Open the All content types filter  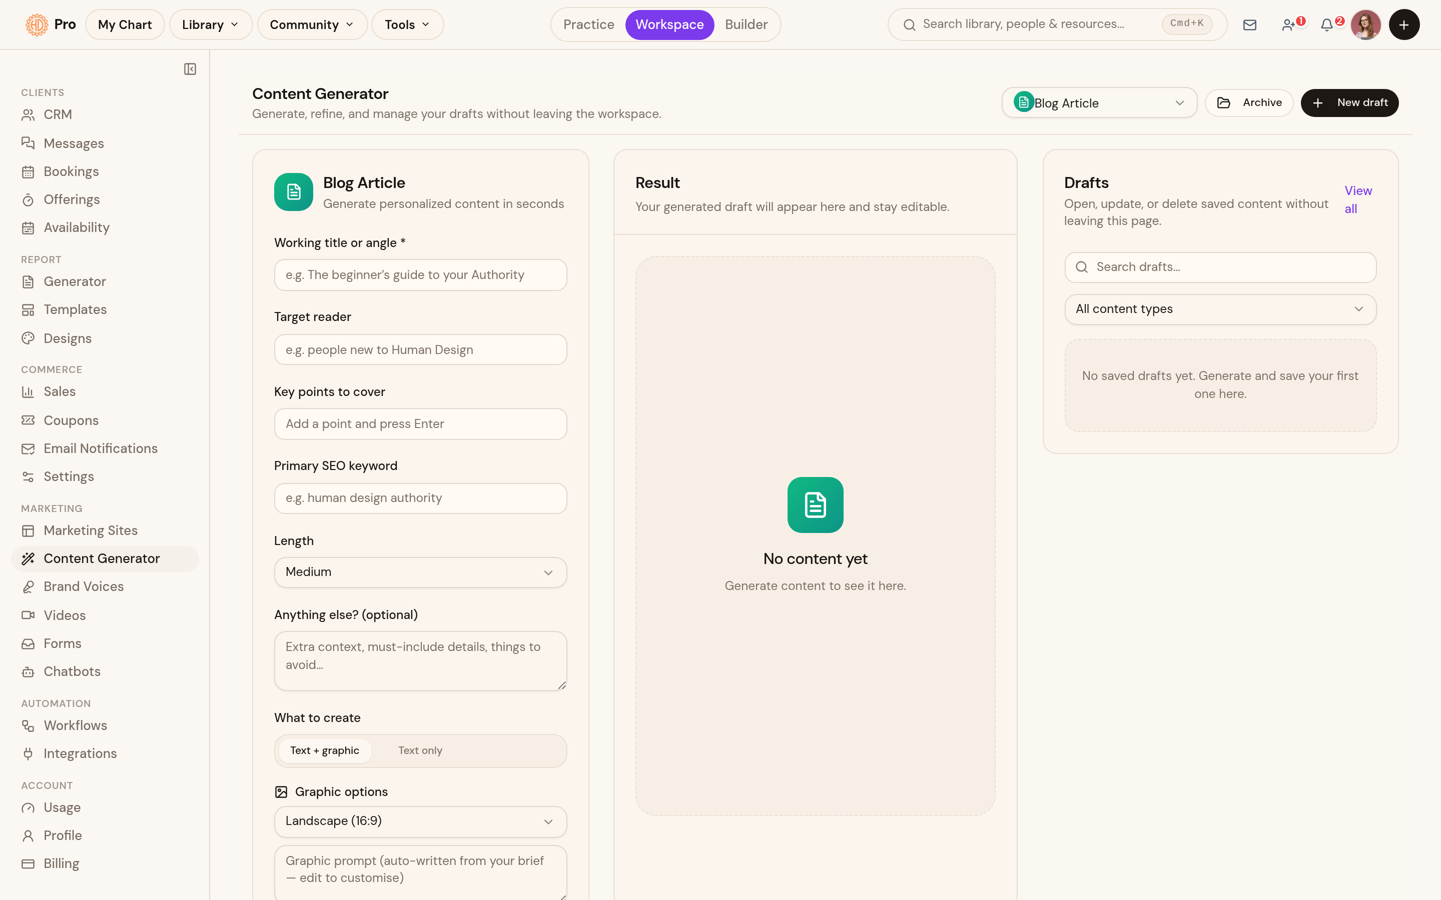[1220, 309]
